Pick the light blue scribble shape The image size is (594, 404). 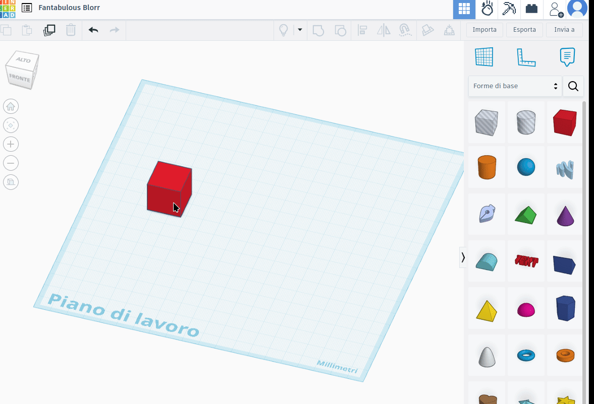(x=565, y=169)
